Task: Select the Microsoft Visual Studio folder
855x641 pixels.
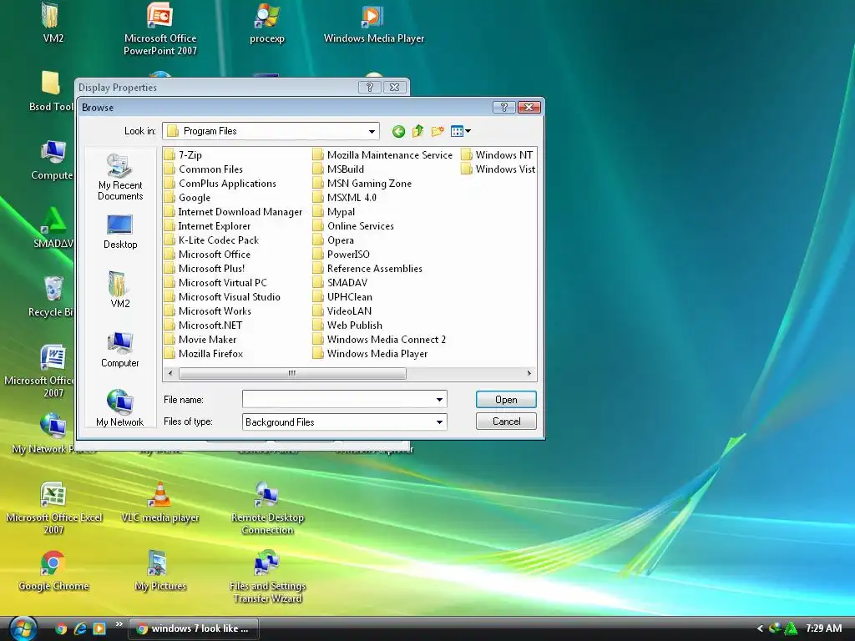Action: point(222,296)
